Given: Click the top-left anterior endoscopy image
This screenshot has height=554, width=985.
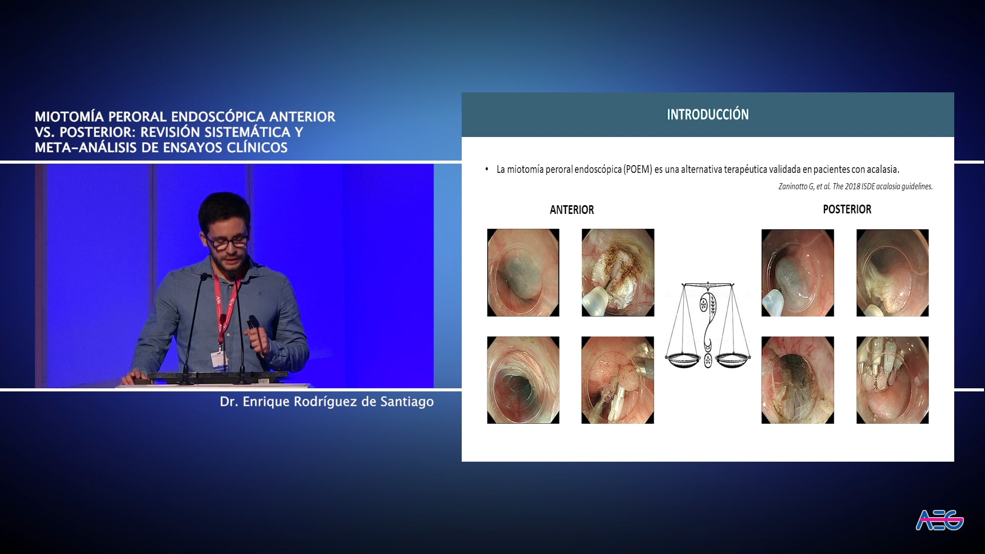Looking at the screenshot, I should pos(523,272).
